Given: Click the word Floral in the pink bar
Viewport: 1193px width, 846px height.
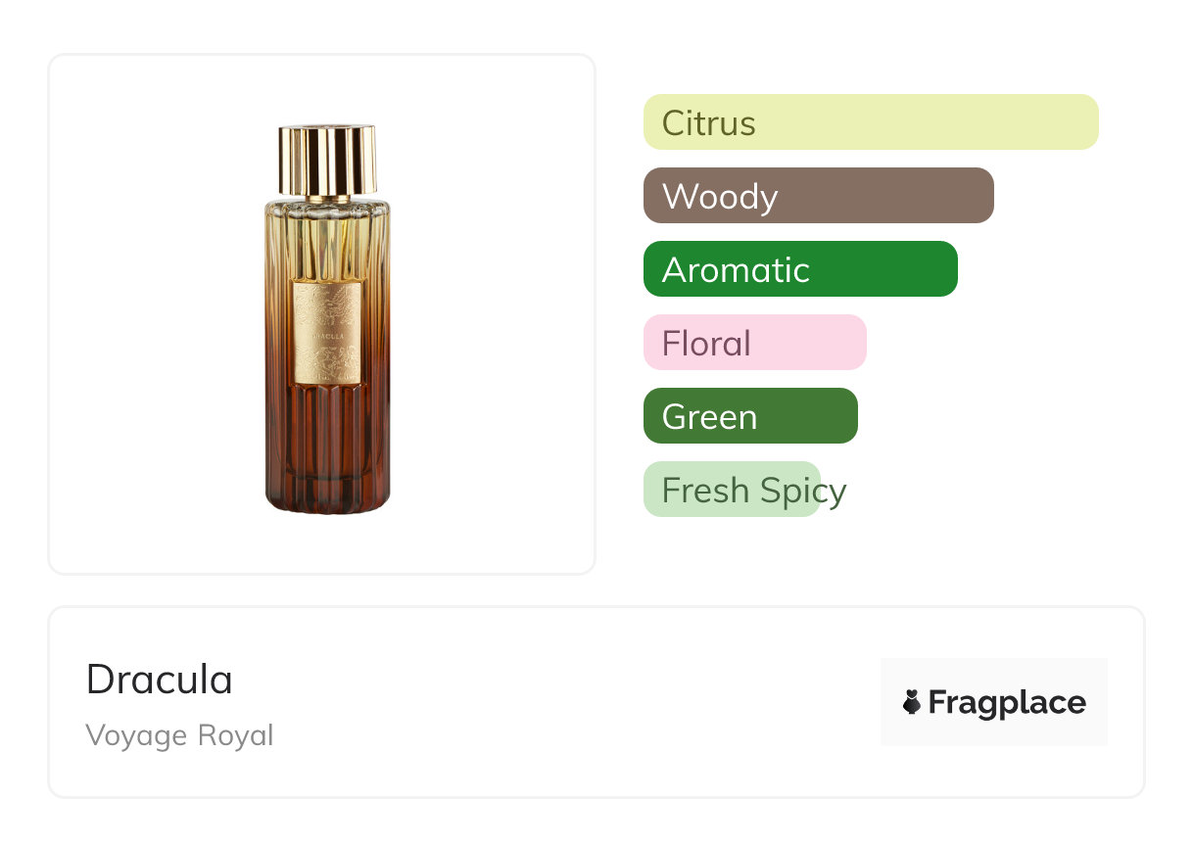Looking at the screenshot, I should (706, 344).
